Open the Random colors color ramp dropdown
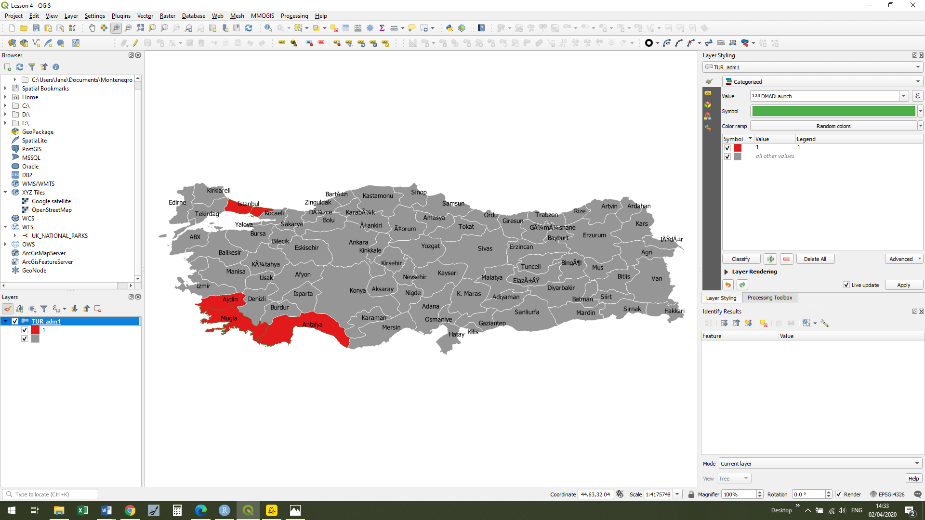Image resolution: width=925 pixels, height=520 pixels. point(921,126)
